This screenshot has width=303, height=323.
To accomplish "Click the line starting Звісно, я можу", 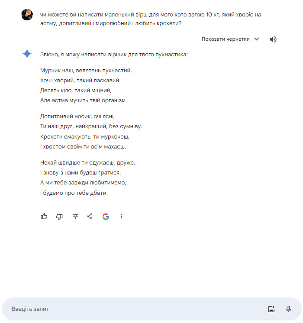I will coord(114,55).
